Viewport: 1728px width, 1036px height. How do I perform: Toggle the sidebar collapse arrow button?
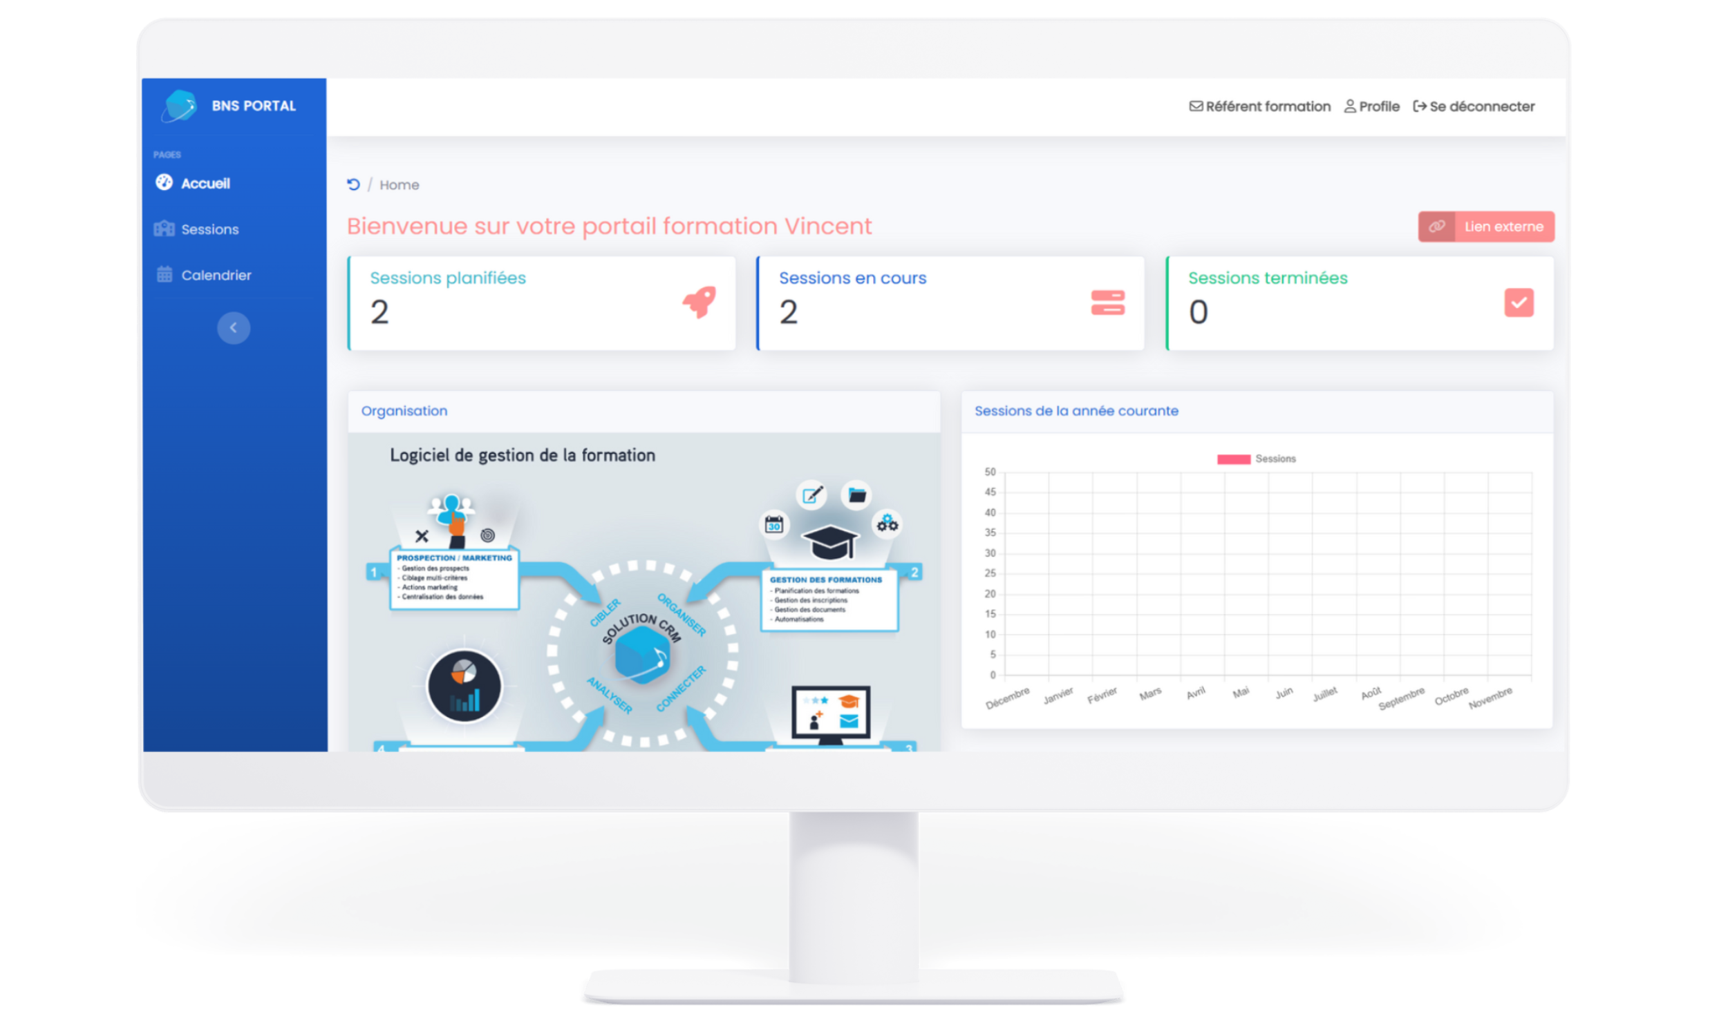(x=234, y=328)
